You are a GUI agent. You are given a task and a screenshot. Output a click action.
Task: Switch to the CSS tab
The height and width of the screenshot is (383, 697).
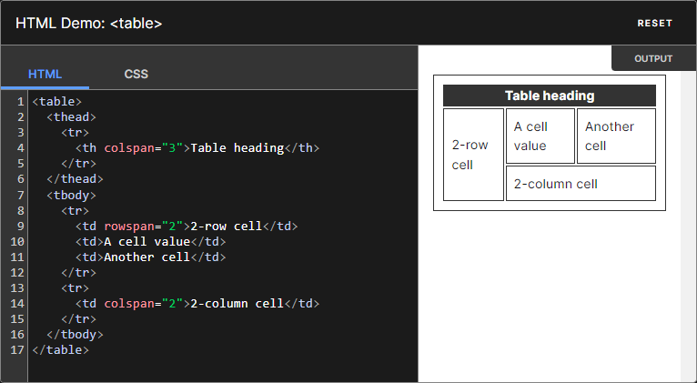pos(136,74)
